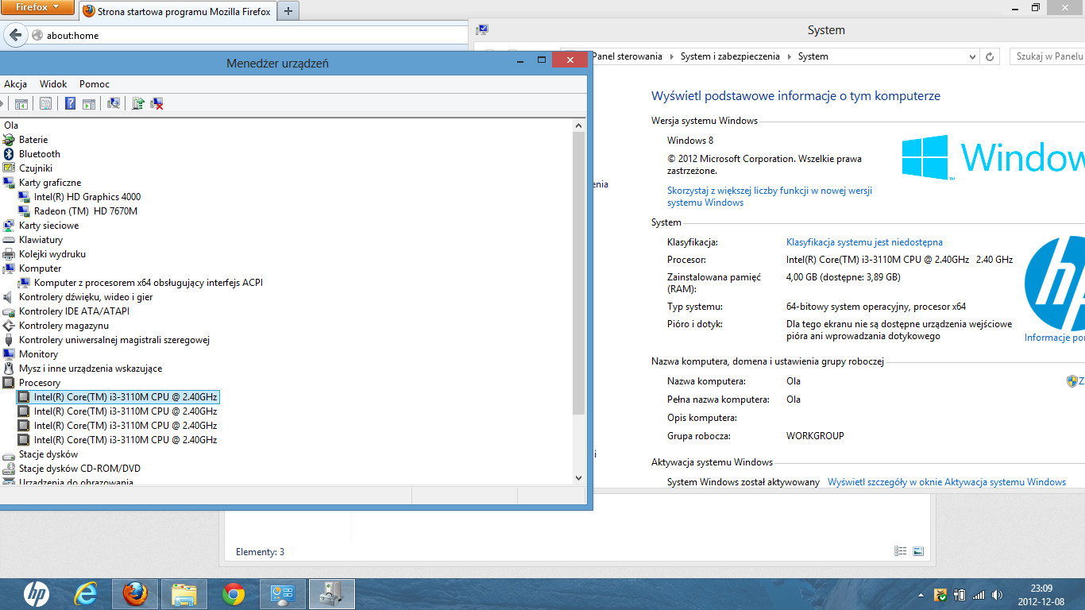Select Kontrolery IDE ATA/ATAPI category
Image resolution: width=1085 pixels, height=610 pixels.
(74, 311)
